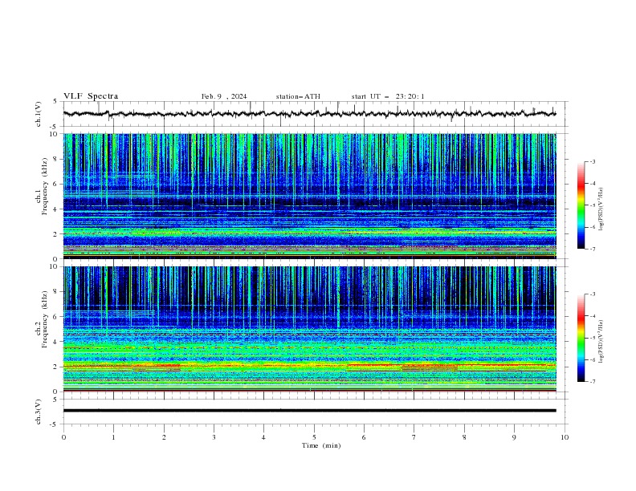Image resolution: width=636 pixels, height=491 pixels.
Task: Click the time axis tick label "2"
Action: coord(164,437)
